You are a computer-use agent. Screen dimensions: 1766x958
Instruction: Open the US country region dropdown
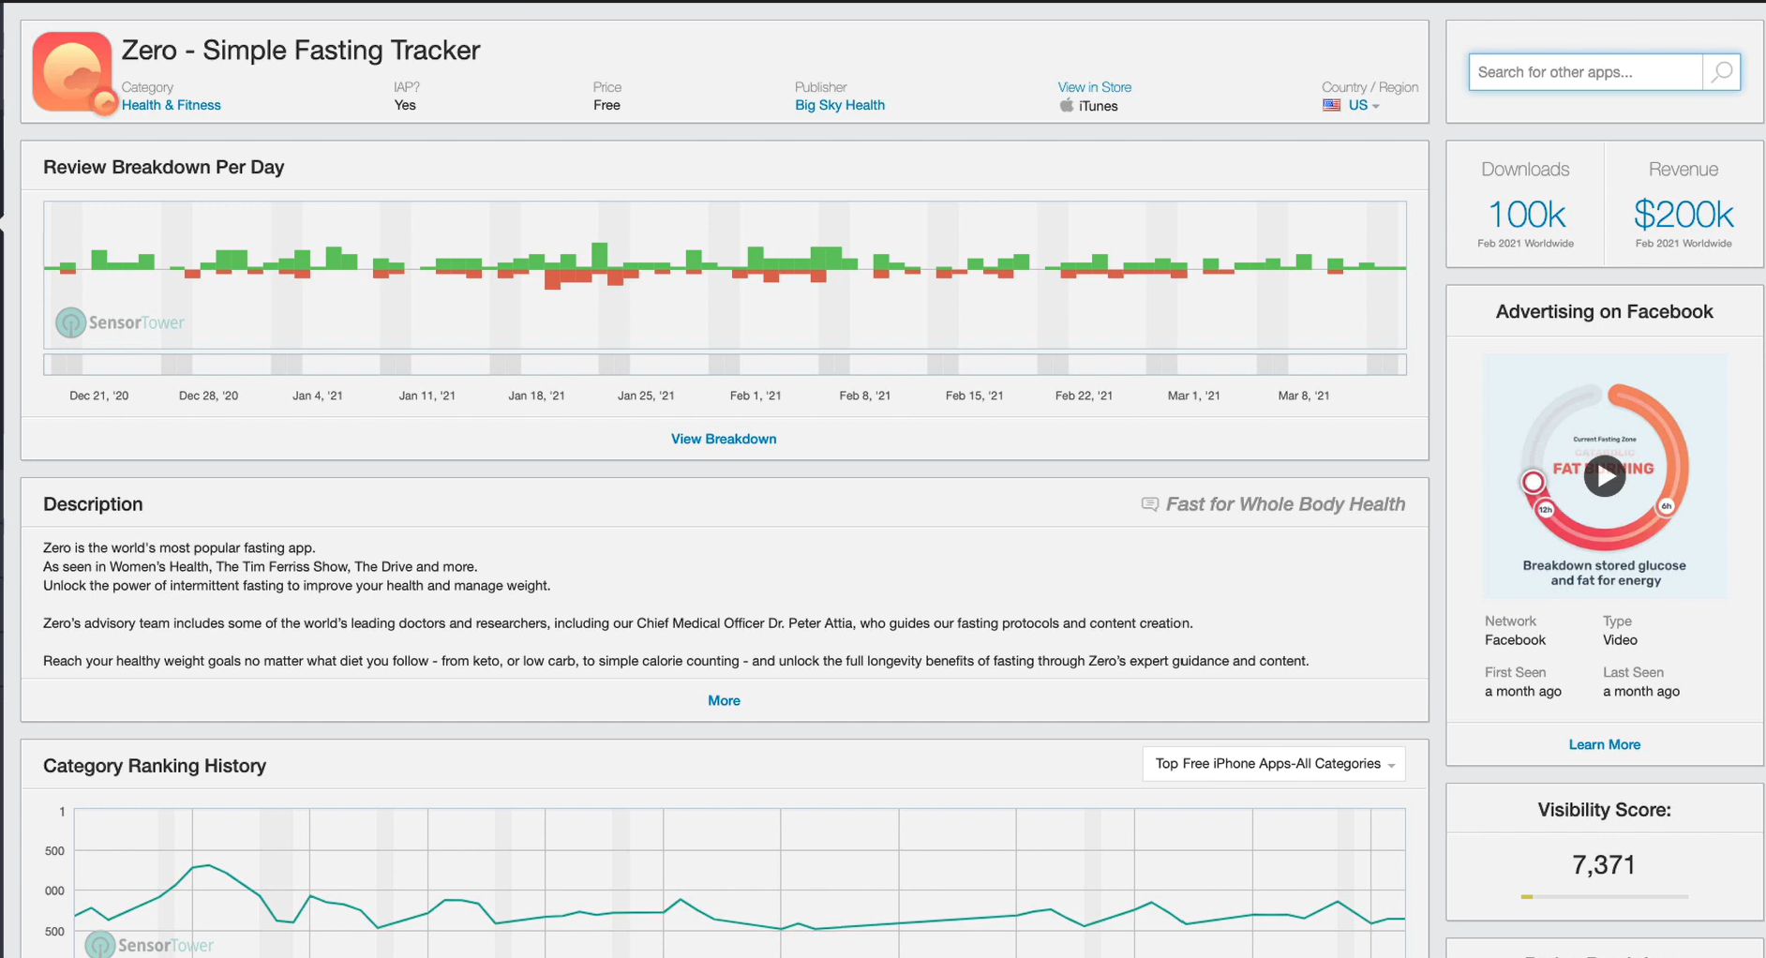point(1364,106)
